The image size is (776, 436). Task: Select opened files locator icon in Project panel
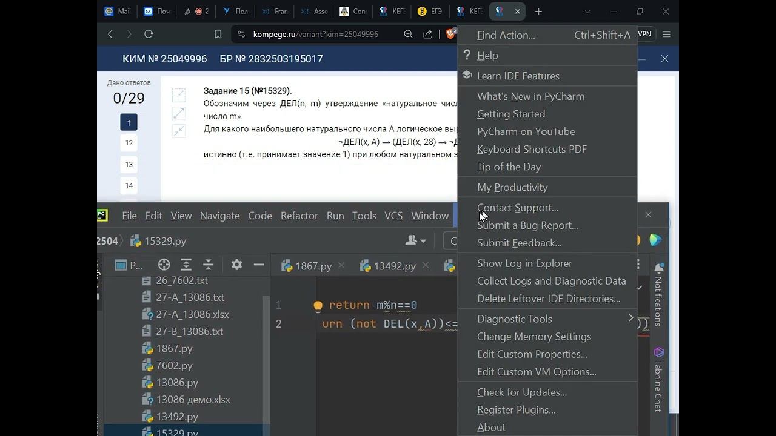(164, 265)
